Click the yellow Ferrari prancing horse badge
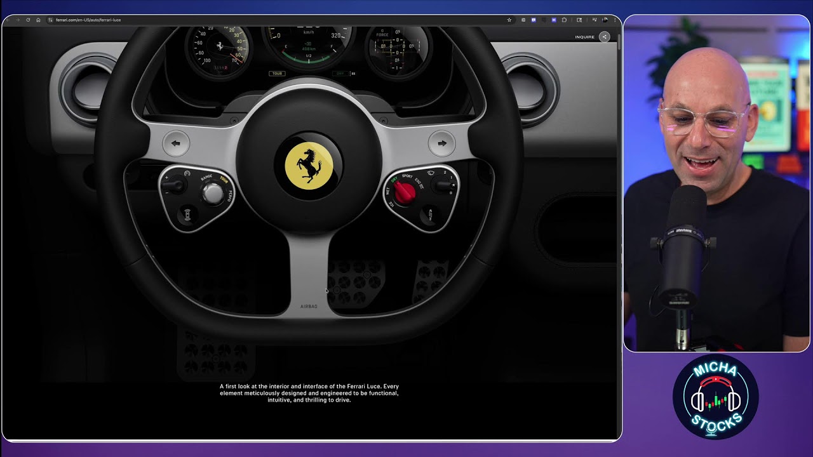Image resolution: width=813 pixels, height=457 pixels. click(x=309, y=165)
